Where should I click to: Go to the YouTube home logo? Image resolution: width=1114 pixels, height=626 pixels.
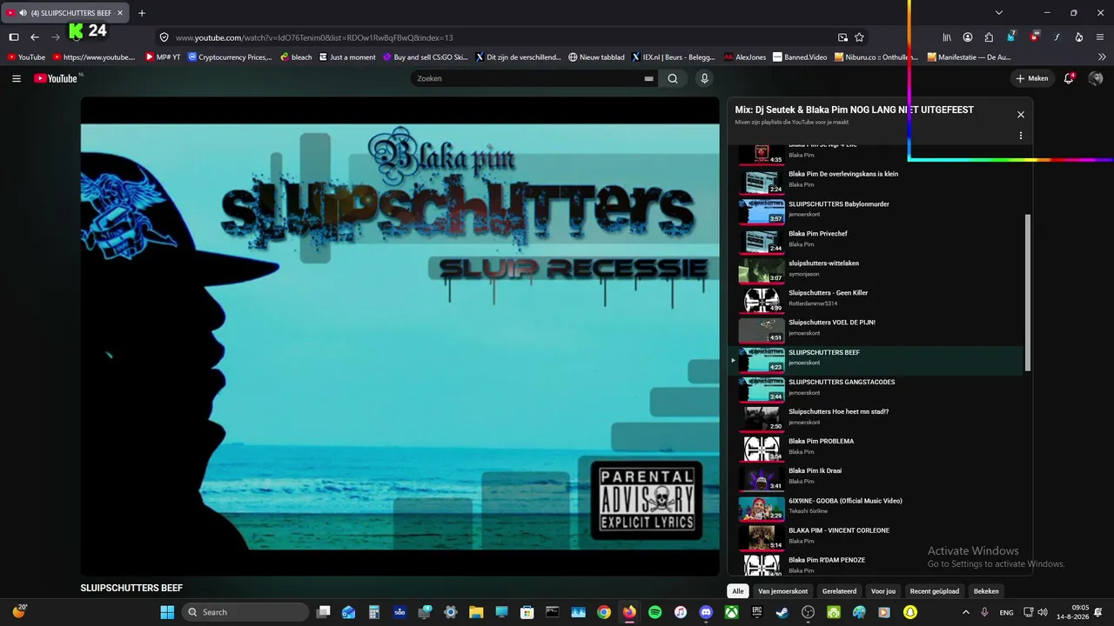click(57, 78)
